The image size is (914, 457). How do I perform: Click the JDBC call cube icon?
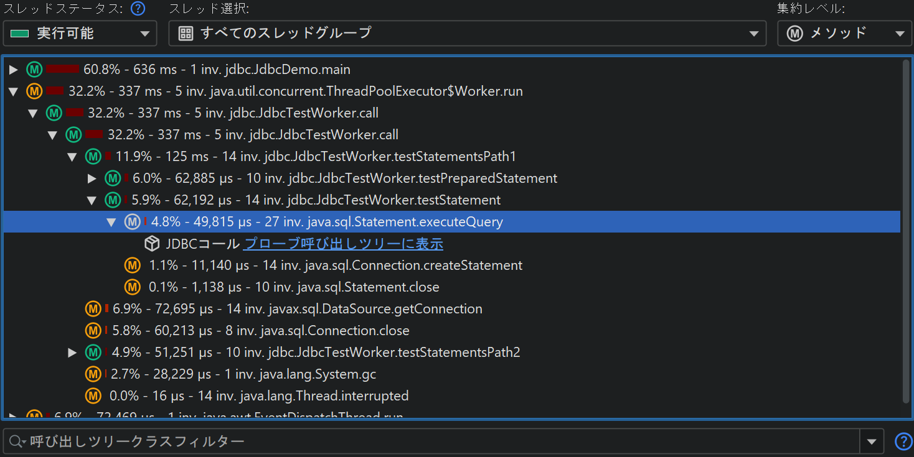coord(152,244)
